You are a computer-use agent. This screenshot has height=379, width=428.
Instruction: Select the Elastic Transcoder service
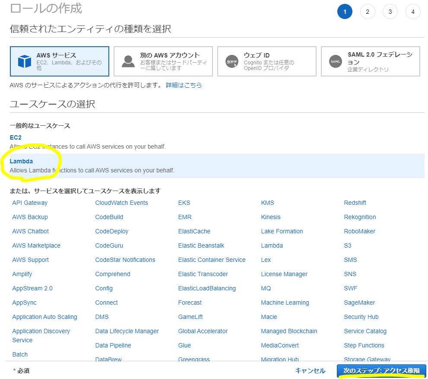(x=203, y=274)
